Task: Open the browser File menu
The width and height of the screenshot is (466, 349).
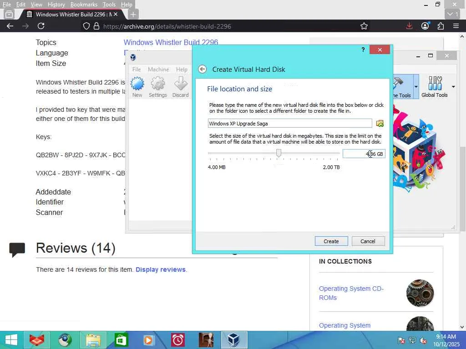Action: click(x=6, y=5)
